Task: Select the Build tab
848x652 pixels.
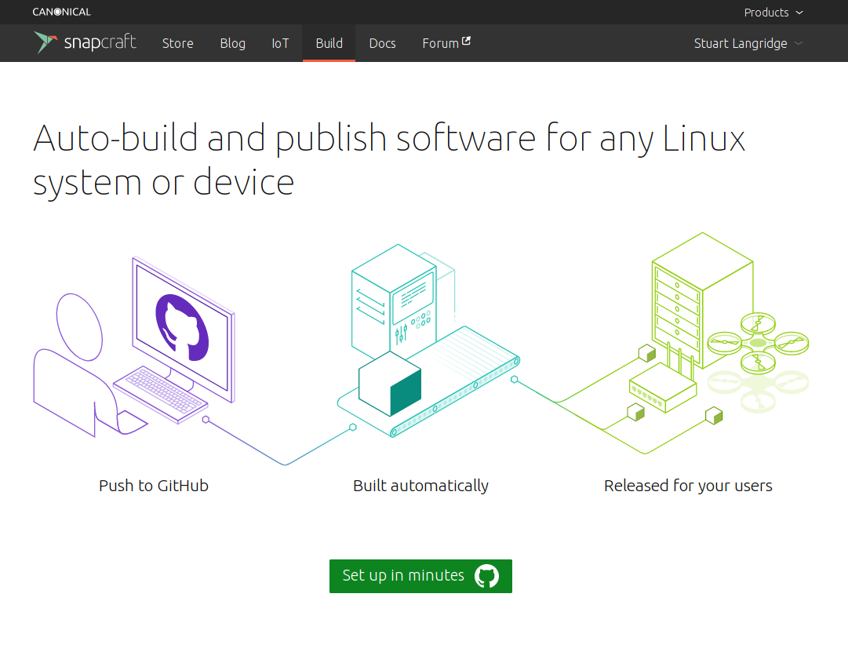Action: [x=329, y=43]
